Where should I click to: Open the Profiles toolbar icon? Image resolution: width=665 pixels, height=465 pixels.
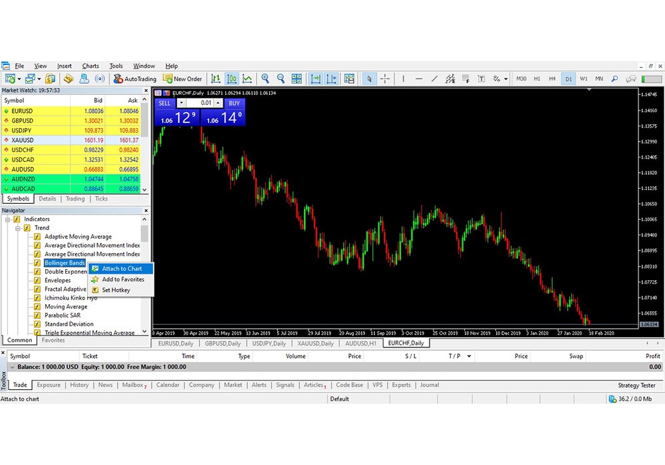(x=30, y=79)
